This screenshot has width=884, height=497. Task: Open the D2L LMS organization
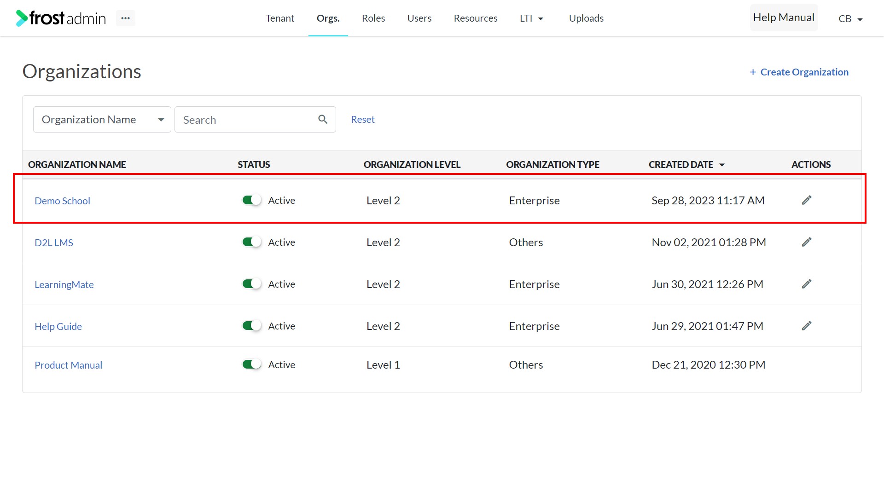point(54,243)
